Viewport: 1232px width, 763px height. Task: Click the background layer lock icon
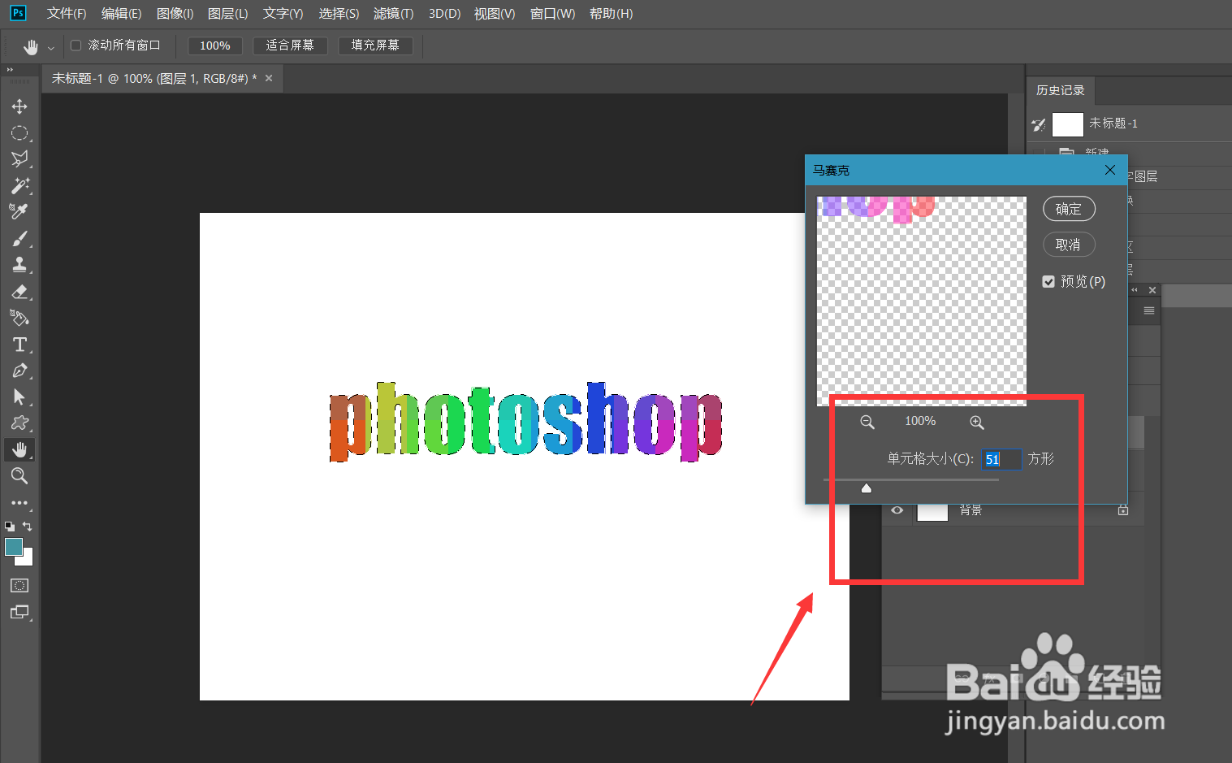1123,509
